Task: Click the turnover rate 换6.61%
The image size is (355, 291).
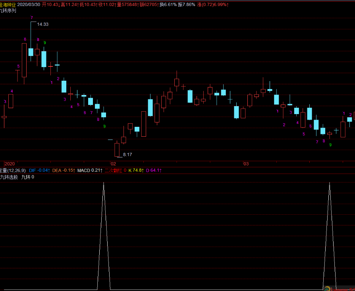Action: (168, 4)
